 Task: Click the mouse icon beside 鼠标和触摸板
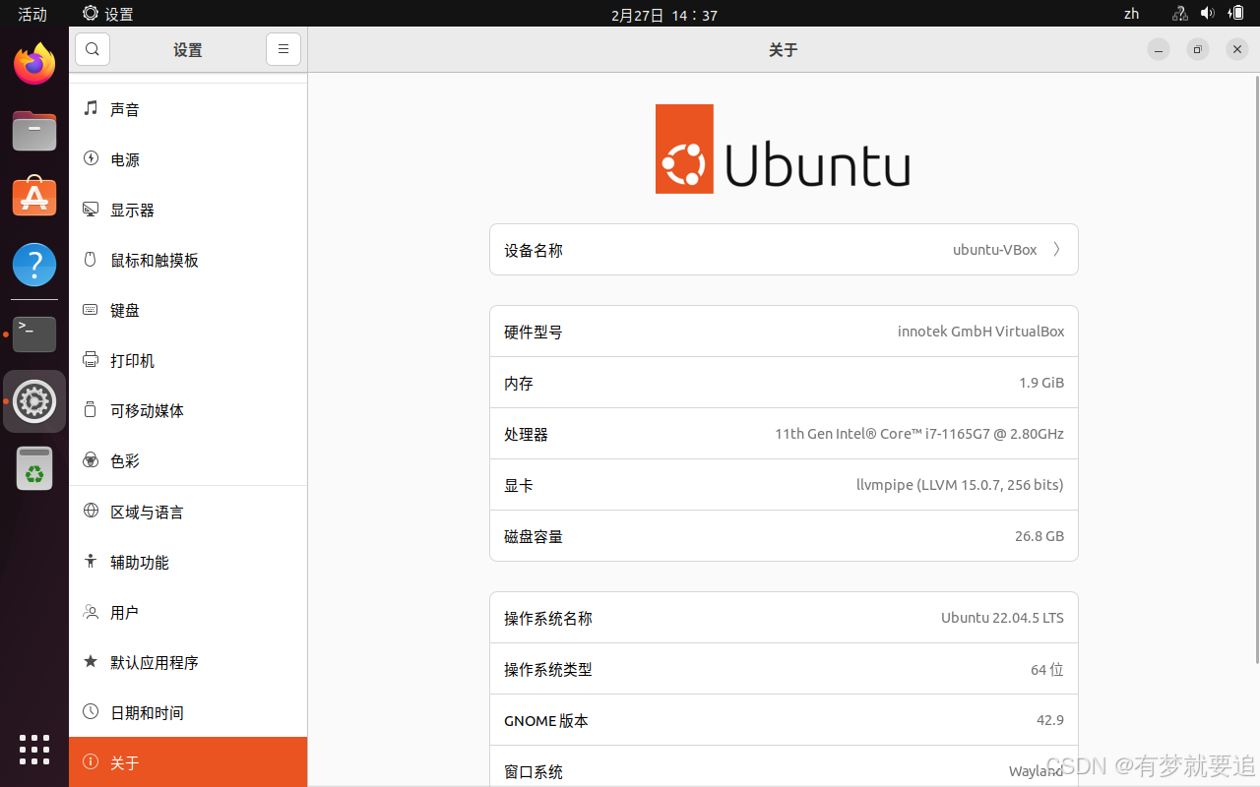click(x=91, y=259)
